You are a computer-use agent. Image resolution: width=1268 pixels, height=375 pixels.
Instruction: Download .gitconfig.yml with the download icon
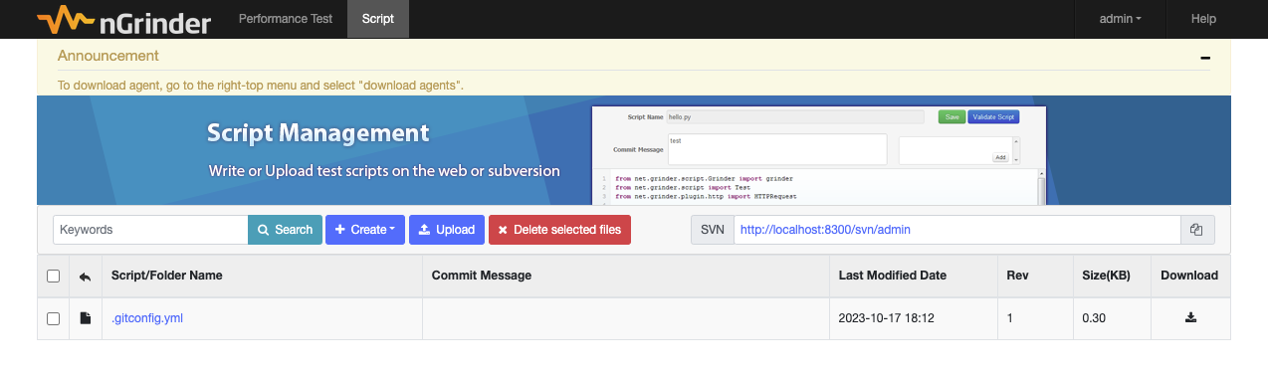coord(1190,318)
